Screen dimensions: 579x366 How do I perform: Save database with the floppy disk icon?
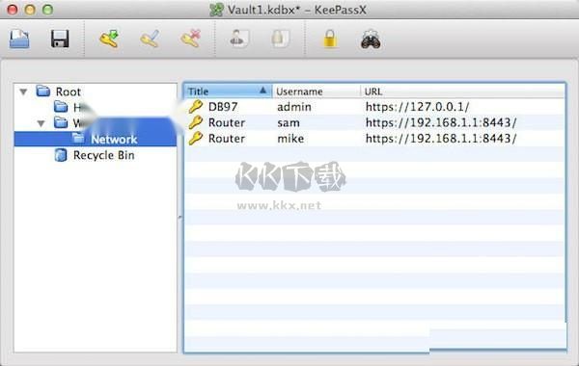coord(60,39)
